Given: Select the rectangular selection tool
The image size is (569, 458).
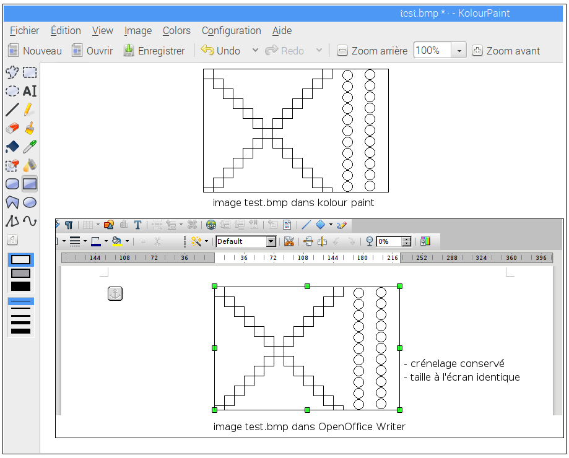Looking at the screenshot, I should coord(30,72).
